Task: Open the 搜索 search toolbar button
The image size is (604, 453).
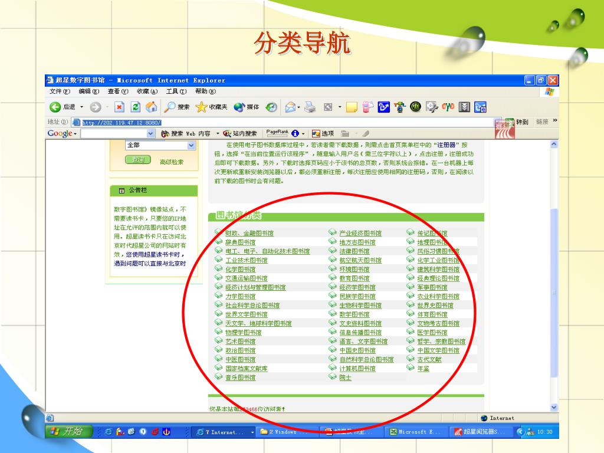Action: pyautogui.click(x=177, y=107)
